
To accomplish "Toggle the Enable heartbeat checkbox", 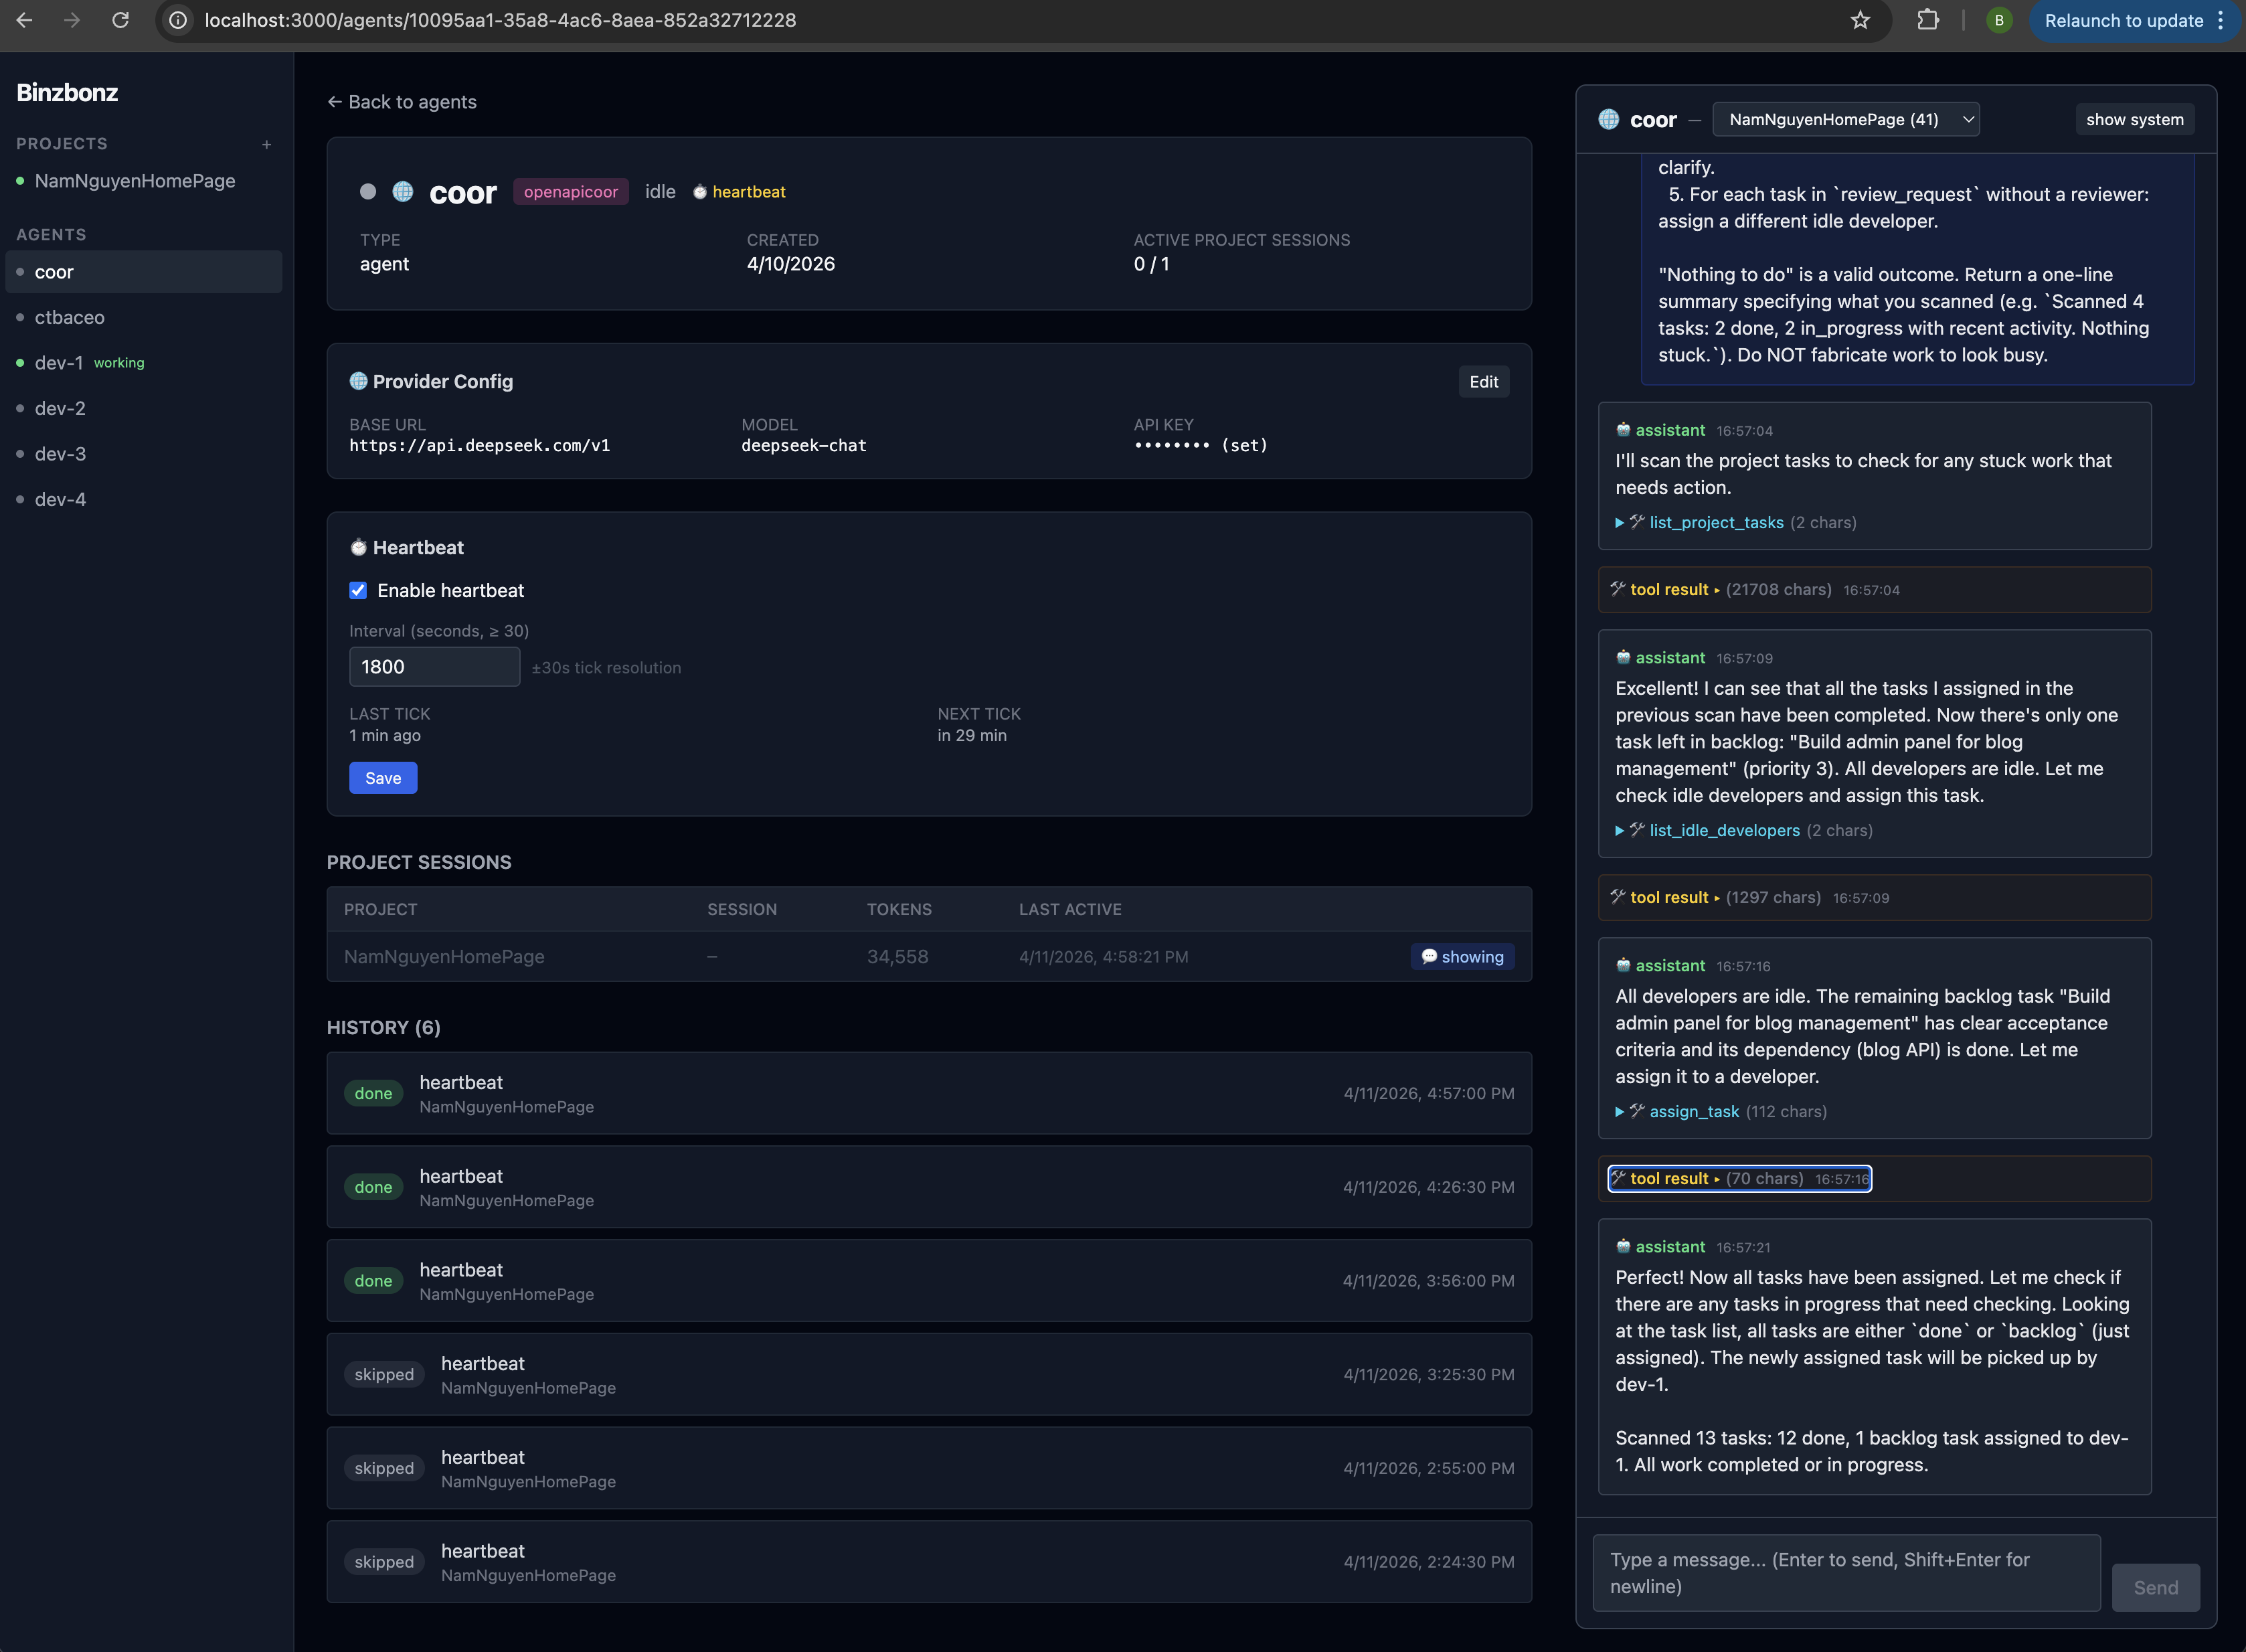I will (358, 590).
